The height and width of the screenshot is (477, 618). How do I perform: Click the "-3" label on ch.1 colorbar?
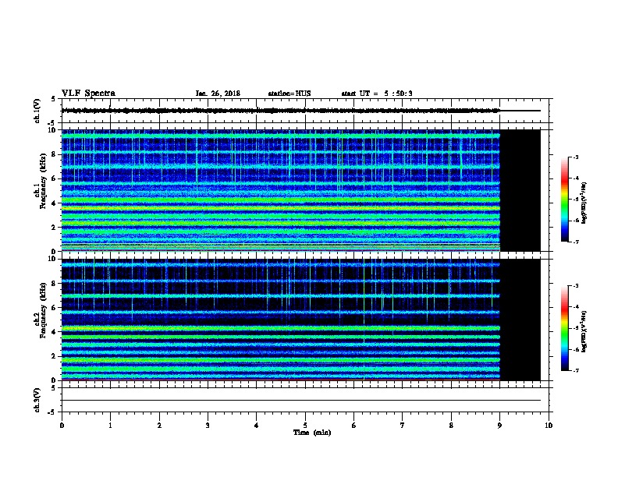coord(575,157)
